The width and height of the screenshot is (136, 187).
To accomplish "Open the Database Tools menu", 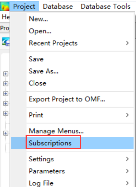I will (x=106, y=6).
